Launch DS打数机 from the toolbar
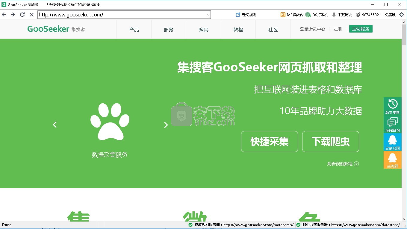Screen dimensions: 407x229 pos(317,15)
